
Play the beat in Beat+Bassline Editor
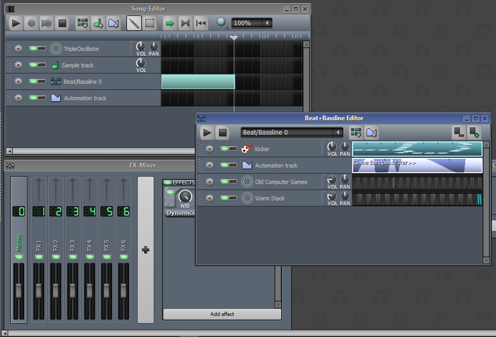[x=207, y=133]
